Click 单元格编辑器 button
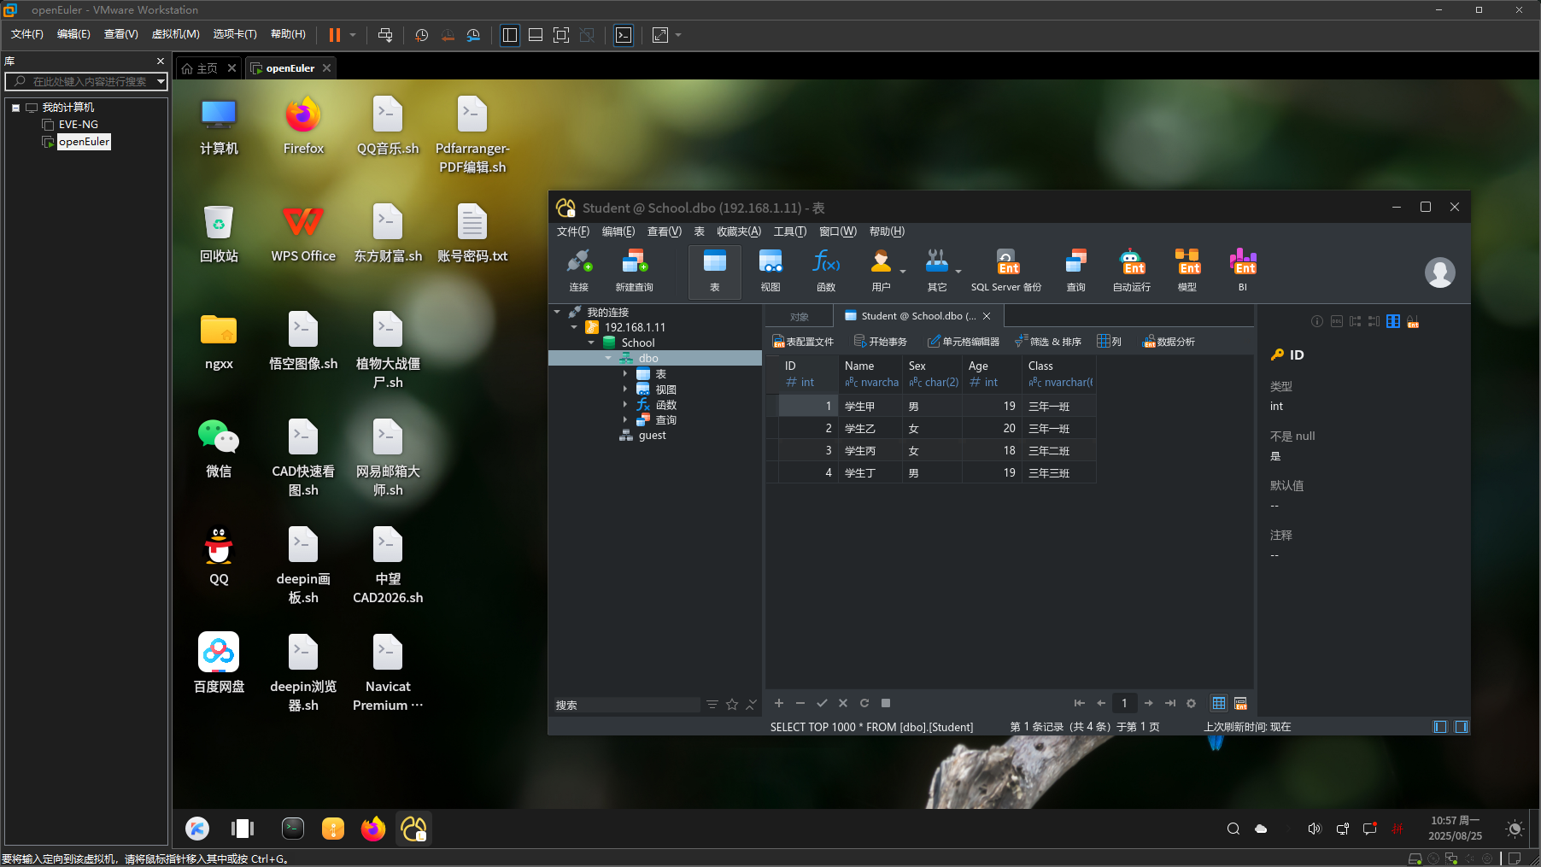 coord(964,342)
